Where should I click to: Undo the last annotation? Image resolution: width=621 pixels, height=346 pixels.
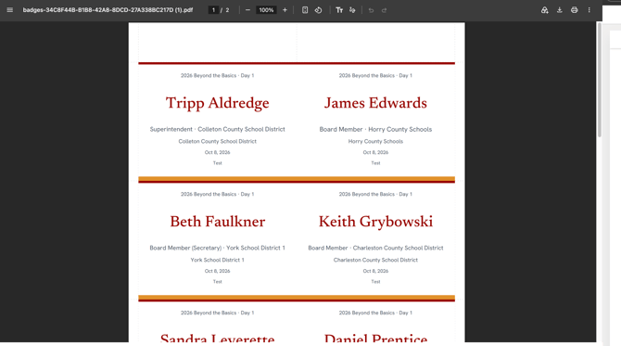pos(371,10)
